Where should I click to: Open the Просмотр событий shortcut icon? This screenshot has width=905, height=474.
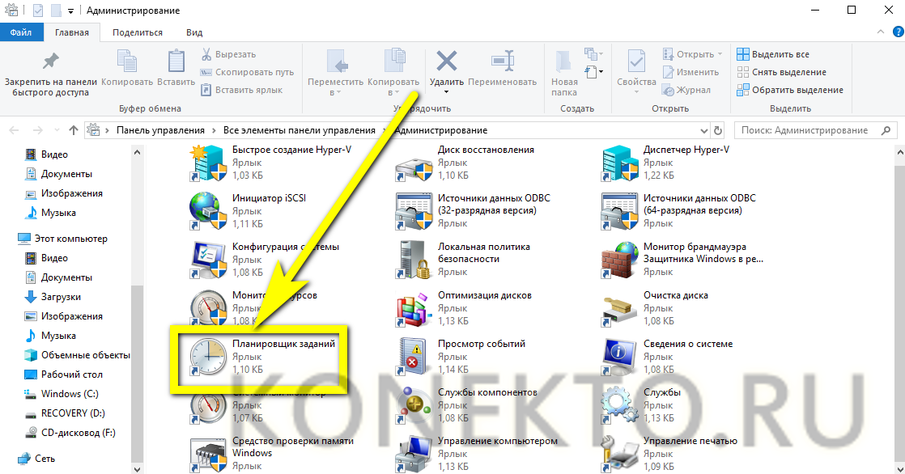(x=414, y=356)
